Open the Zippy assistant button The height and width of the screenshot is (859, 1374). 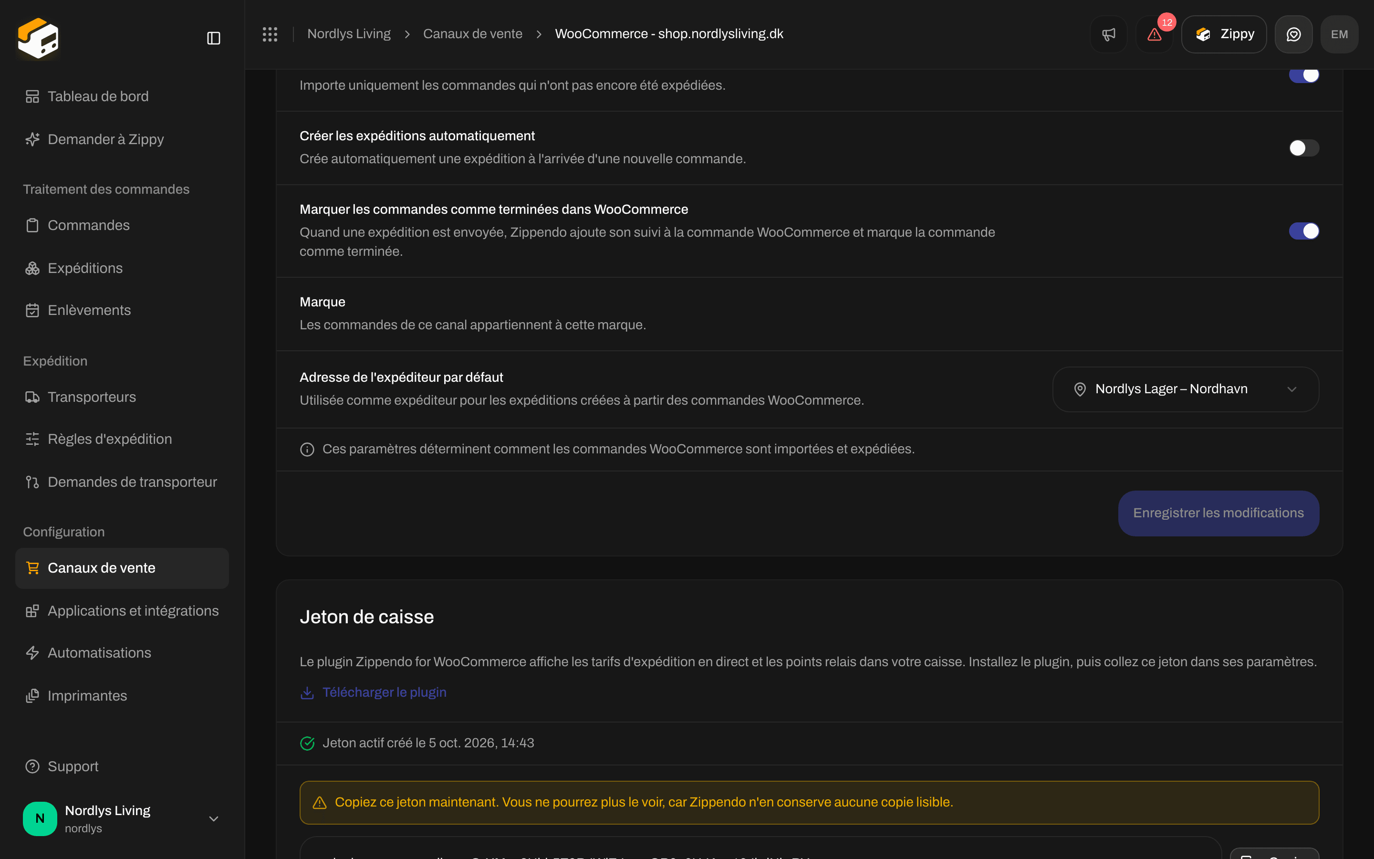1224,34
